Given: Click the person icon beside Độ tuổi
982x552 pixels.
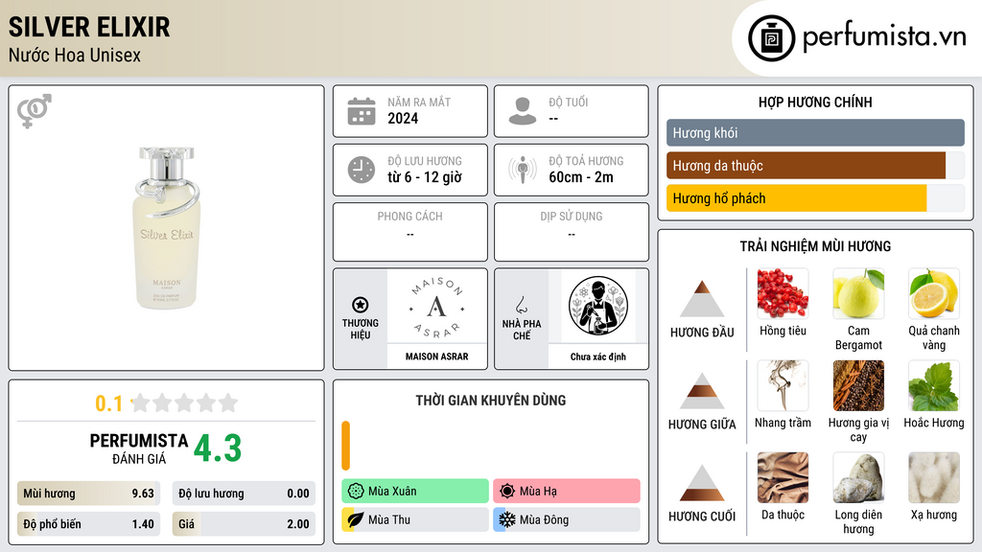Looking at the screenshot, I should [523, 111].
